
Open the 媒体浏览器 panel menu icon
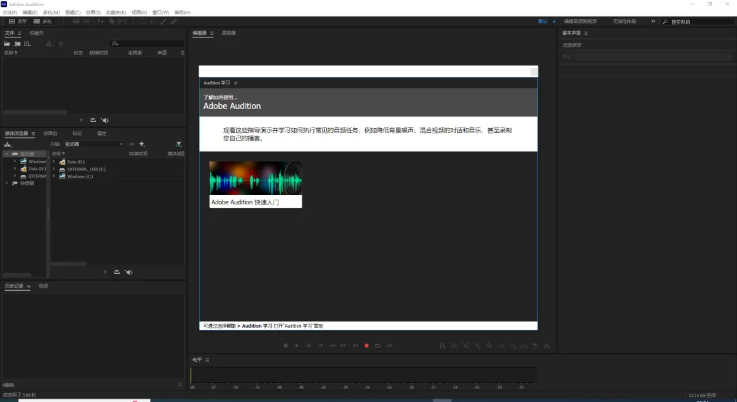33,134
